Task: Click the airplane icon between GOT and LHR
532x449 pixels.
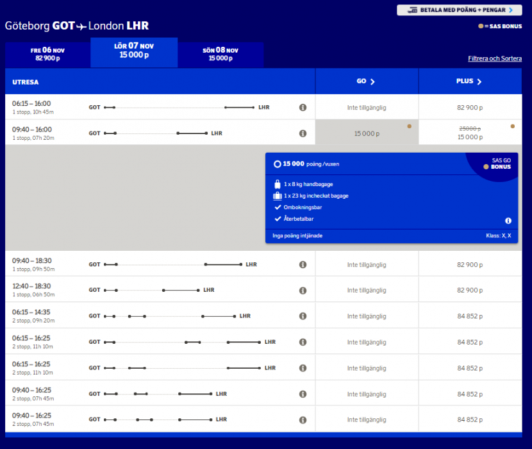Action: pos(81,26)
